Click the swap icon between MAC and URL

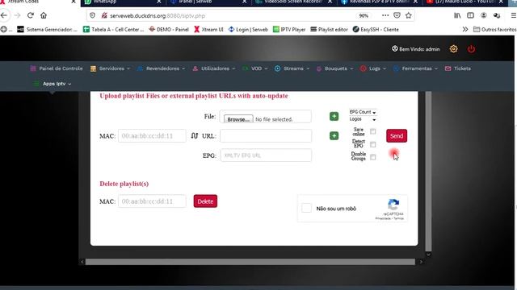[x=195, y=135]
